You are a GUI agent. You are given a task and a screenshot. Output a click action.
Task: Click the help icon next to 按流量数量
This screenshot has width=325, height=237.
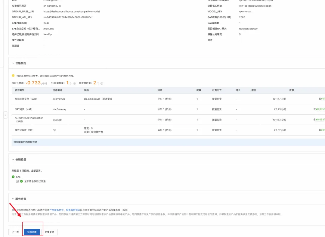click(x=102, y=83)
